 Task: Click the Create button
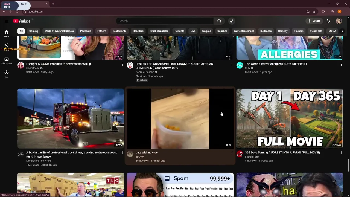[x=314, y=21]
